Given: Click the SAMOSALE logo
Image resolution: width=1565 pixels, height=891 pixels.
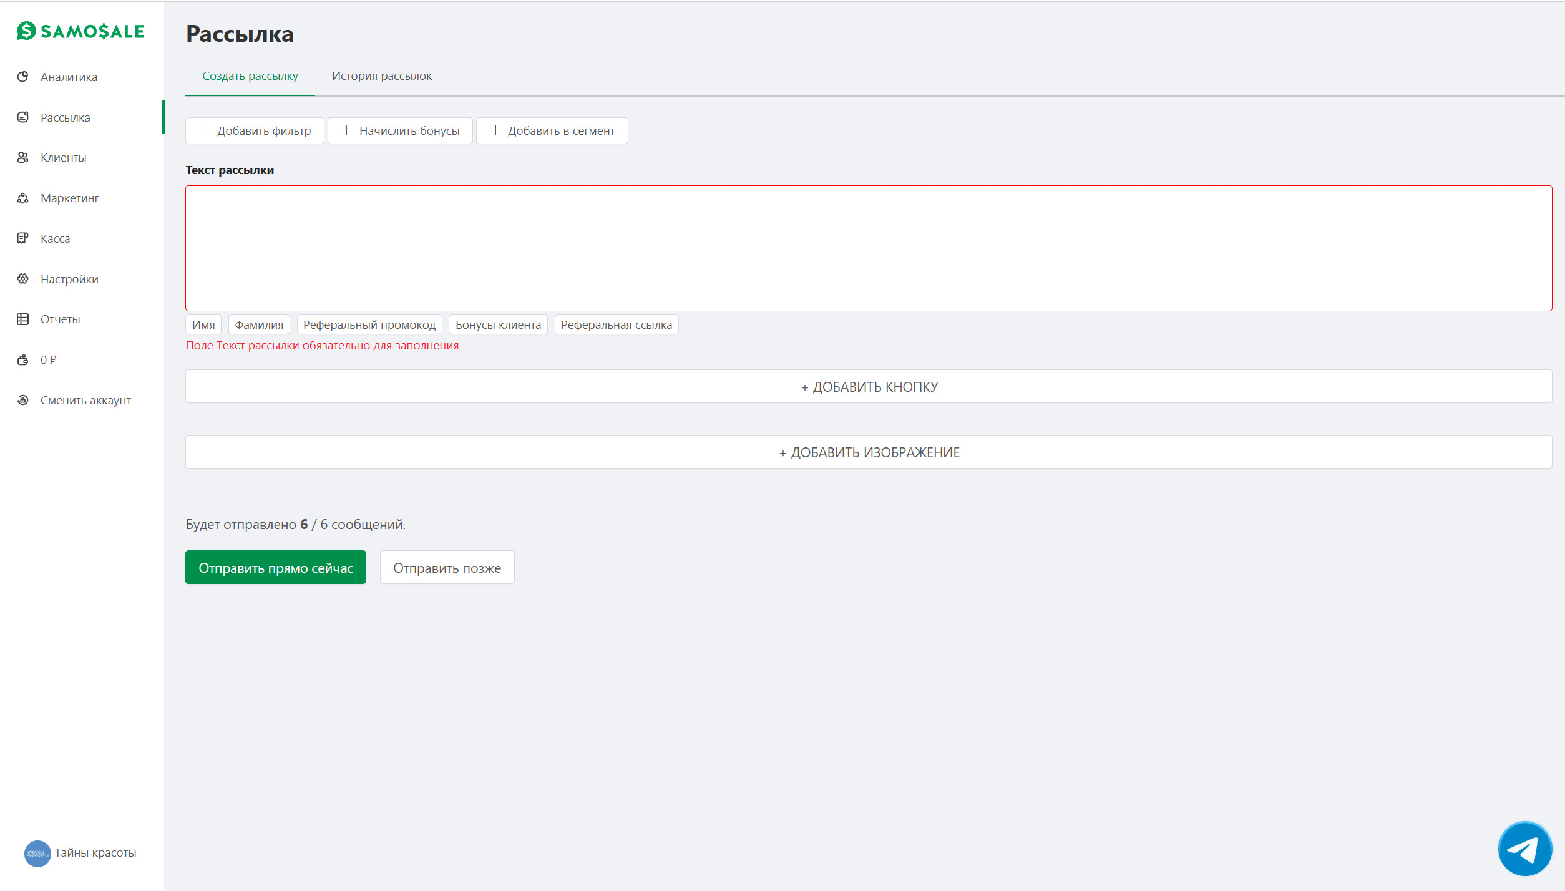Looking at the screenshot, I should click(x=80, y=31).
